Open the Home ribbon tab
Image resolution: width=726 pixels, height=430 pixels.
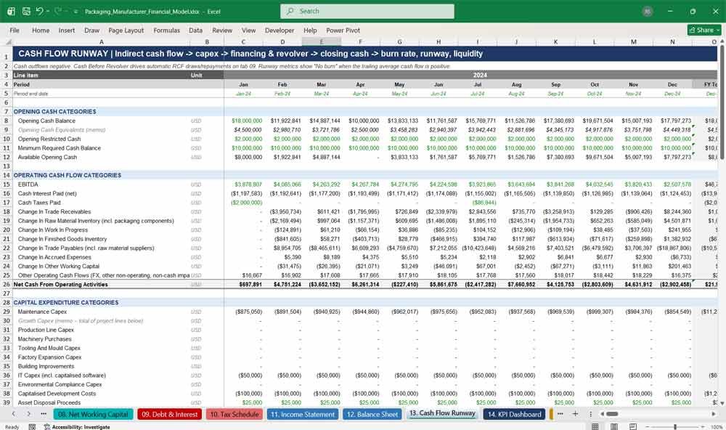click(41, 30)
